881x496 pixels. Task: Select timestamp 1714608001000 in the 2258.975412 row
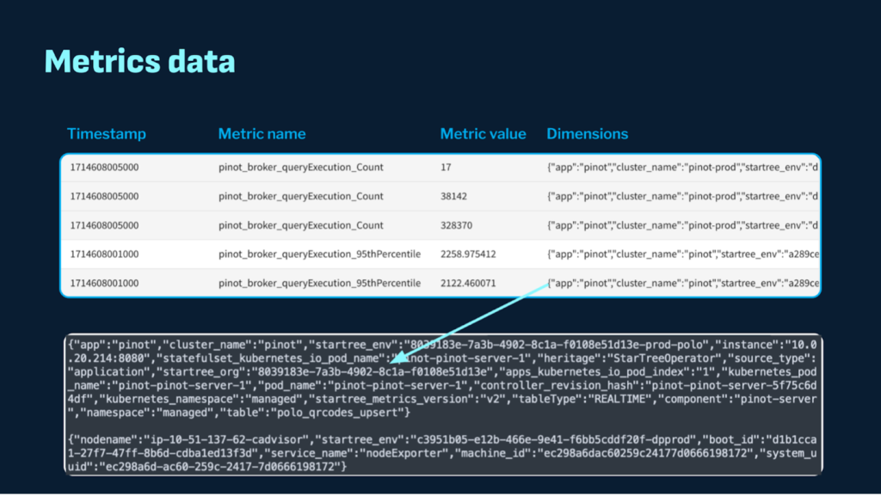coord(104,254)
